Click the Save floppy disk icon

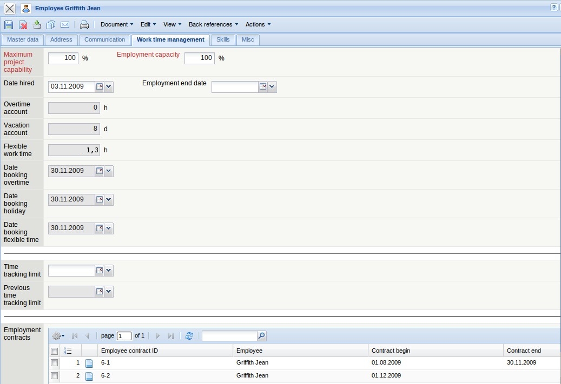[x=9, y=25]
